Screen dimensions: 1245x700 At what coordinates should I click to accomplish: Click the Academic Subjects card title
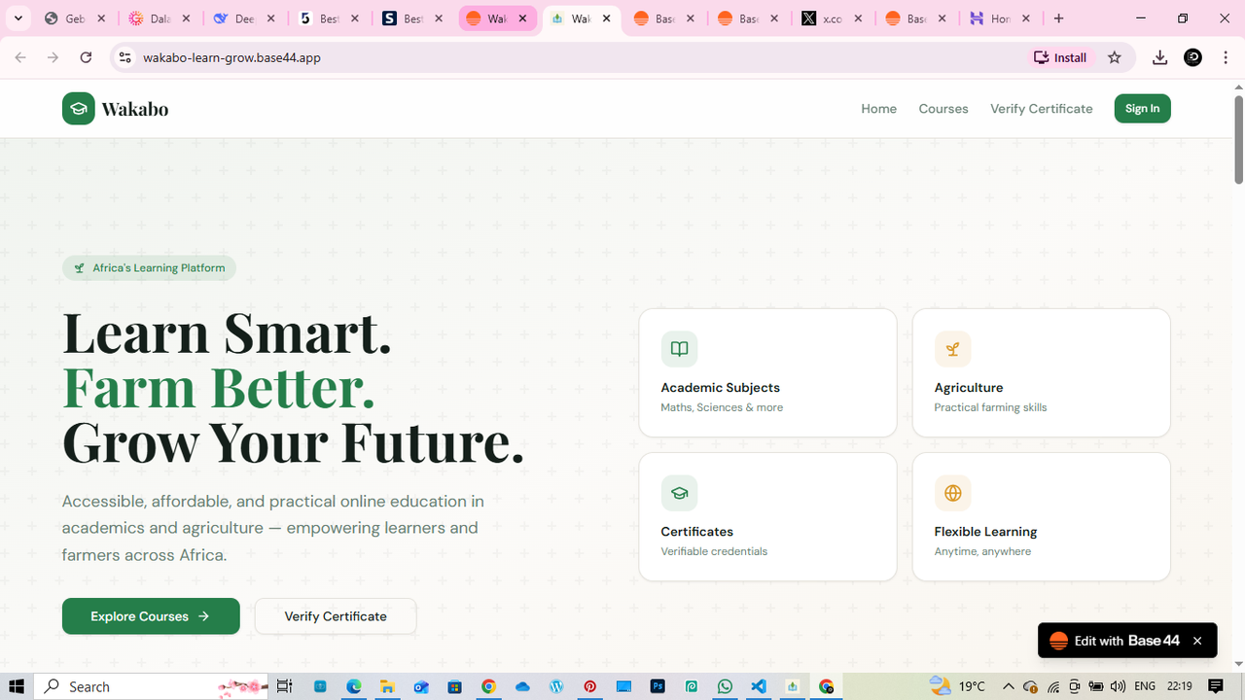(x=720, y=388)
